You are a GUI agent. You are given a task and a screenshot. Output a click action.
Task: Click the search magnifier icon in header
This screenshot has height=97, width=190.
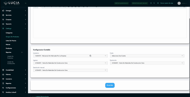click(x=154, y=3)
